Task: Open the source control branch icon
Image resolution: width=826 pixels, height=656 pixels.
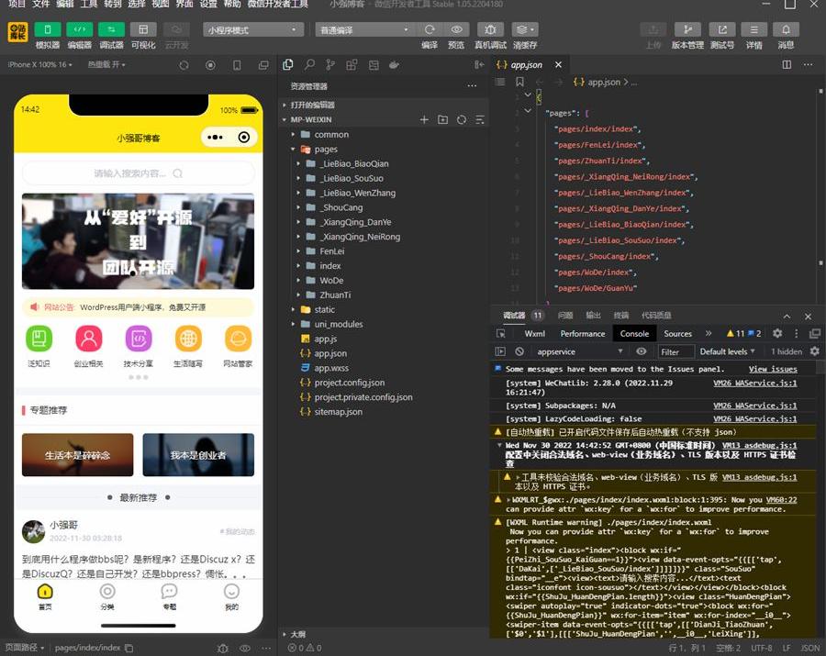Action: pos(330,65)
